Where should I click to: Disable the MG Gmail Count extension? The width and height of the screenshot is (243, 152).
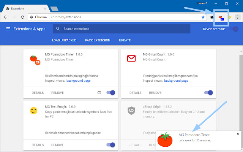(208, 93)
